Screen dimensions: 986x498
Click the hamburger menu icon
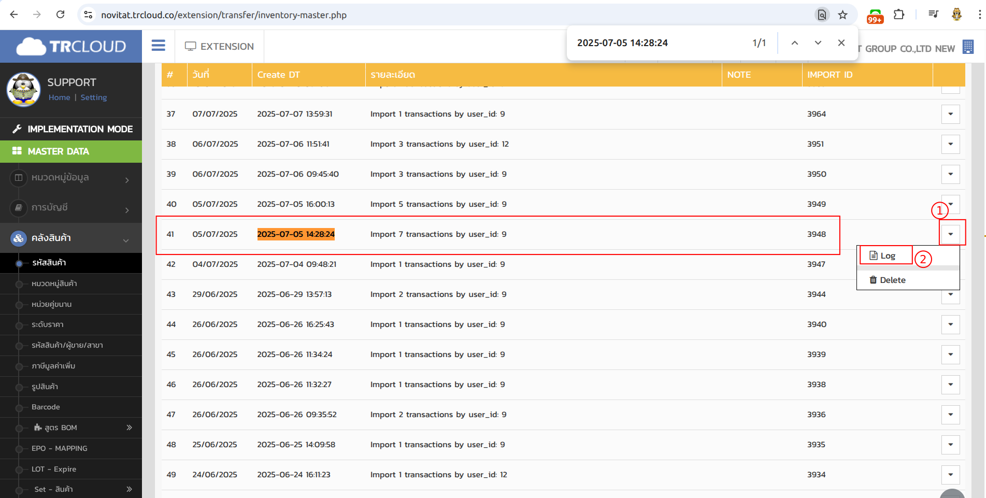[158, 46]
